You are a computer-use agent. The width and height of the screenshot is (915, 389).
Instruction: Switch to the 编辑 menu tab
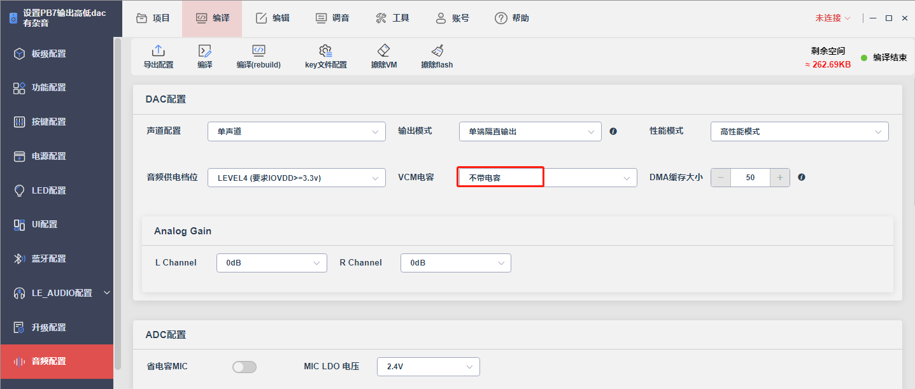pos(273,18)
